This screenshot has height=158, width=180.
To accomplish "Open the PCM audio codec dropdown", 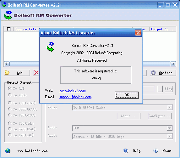I will (x=169, y=128).
